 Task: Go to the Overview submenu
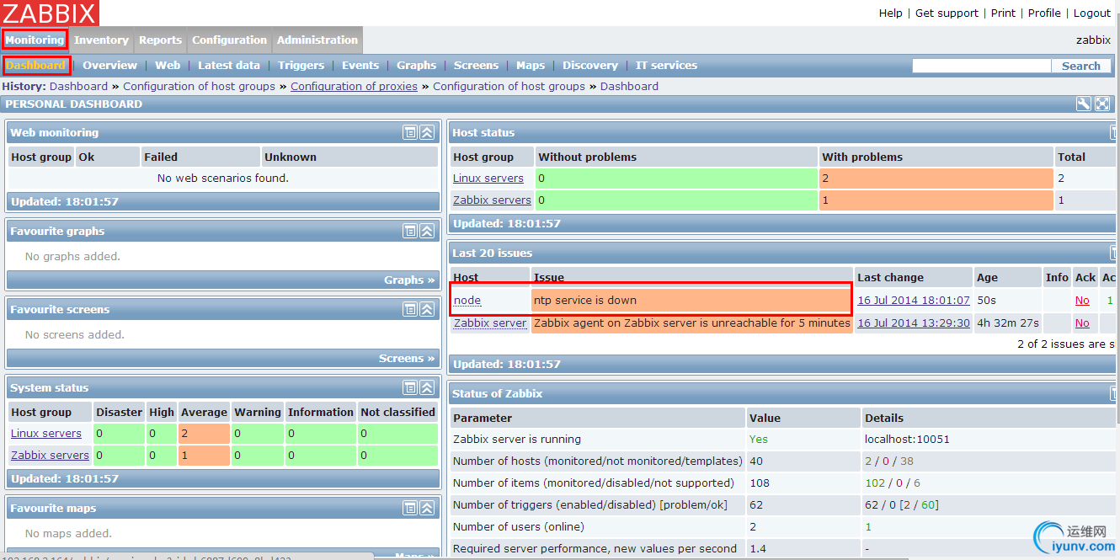point(109,65)
